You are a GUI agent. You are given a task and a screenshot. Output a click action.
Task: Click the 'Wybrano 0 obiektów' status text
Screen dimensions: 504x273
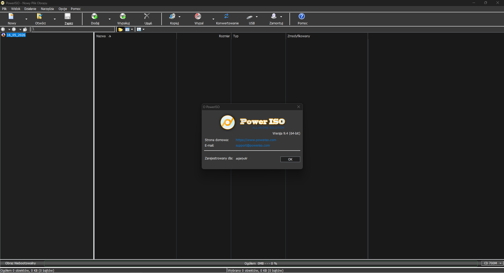(256, 271)
